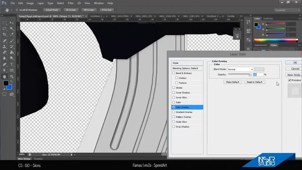Select the Path Selection tool
Image resolution: width=302 pixels, height=170 pixels.
[x=4, y=70]
